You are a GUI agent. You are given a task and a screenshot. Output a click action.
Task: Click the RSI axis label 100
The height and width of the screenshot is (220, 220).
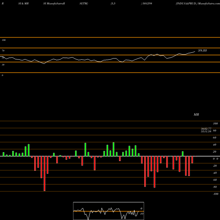point(4,40)
